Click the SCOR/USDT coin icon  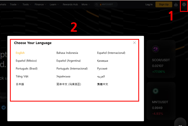point(156,49)
